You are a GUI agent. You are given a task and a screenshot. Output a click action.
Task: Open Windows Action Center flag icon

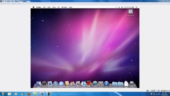(152, 94)
